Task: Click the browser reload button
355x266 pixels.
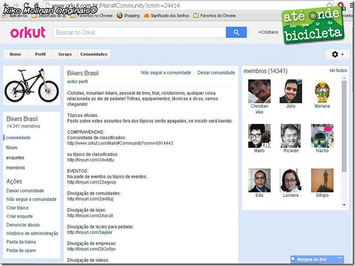Action: 26,4
